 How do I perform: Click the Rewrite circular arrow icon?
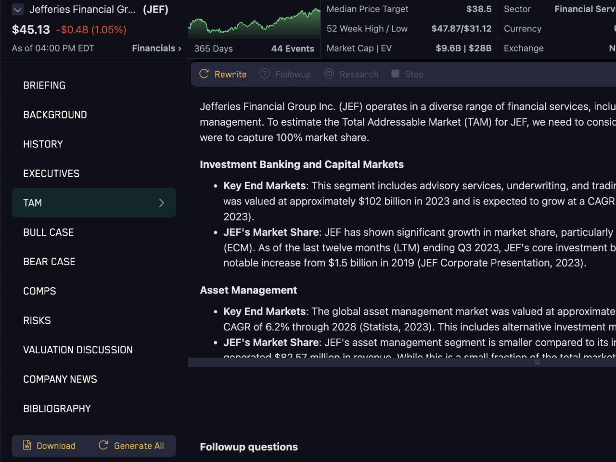pos(204,74)
